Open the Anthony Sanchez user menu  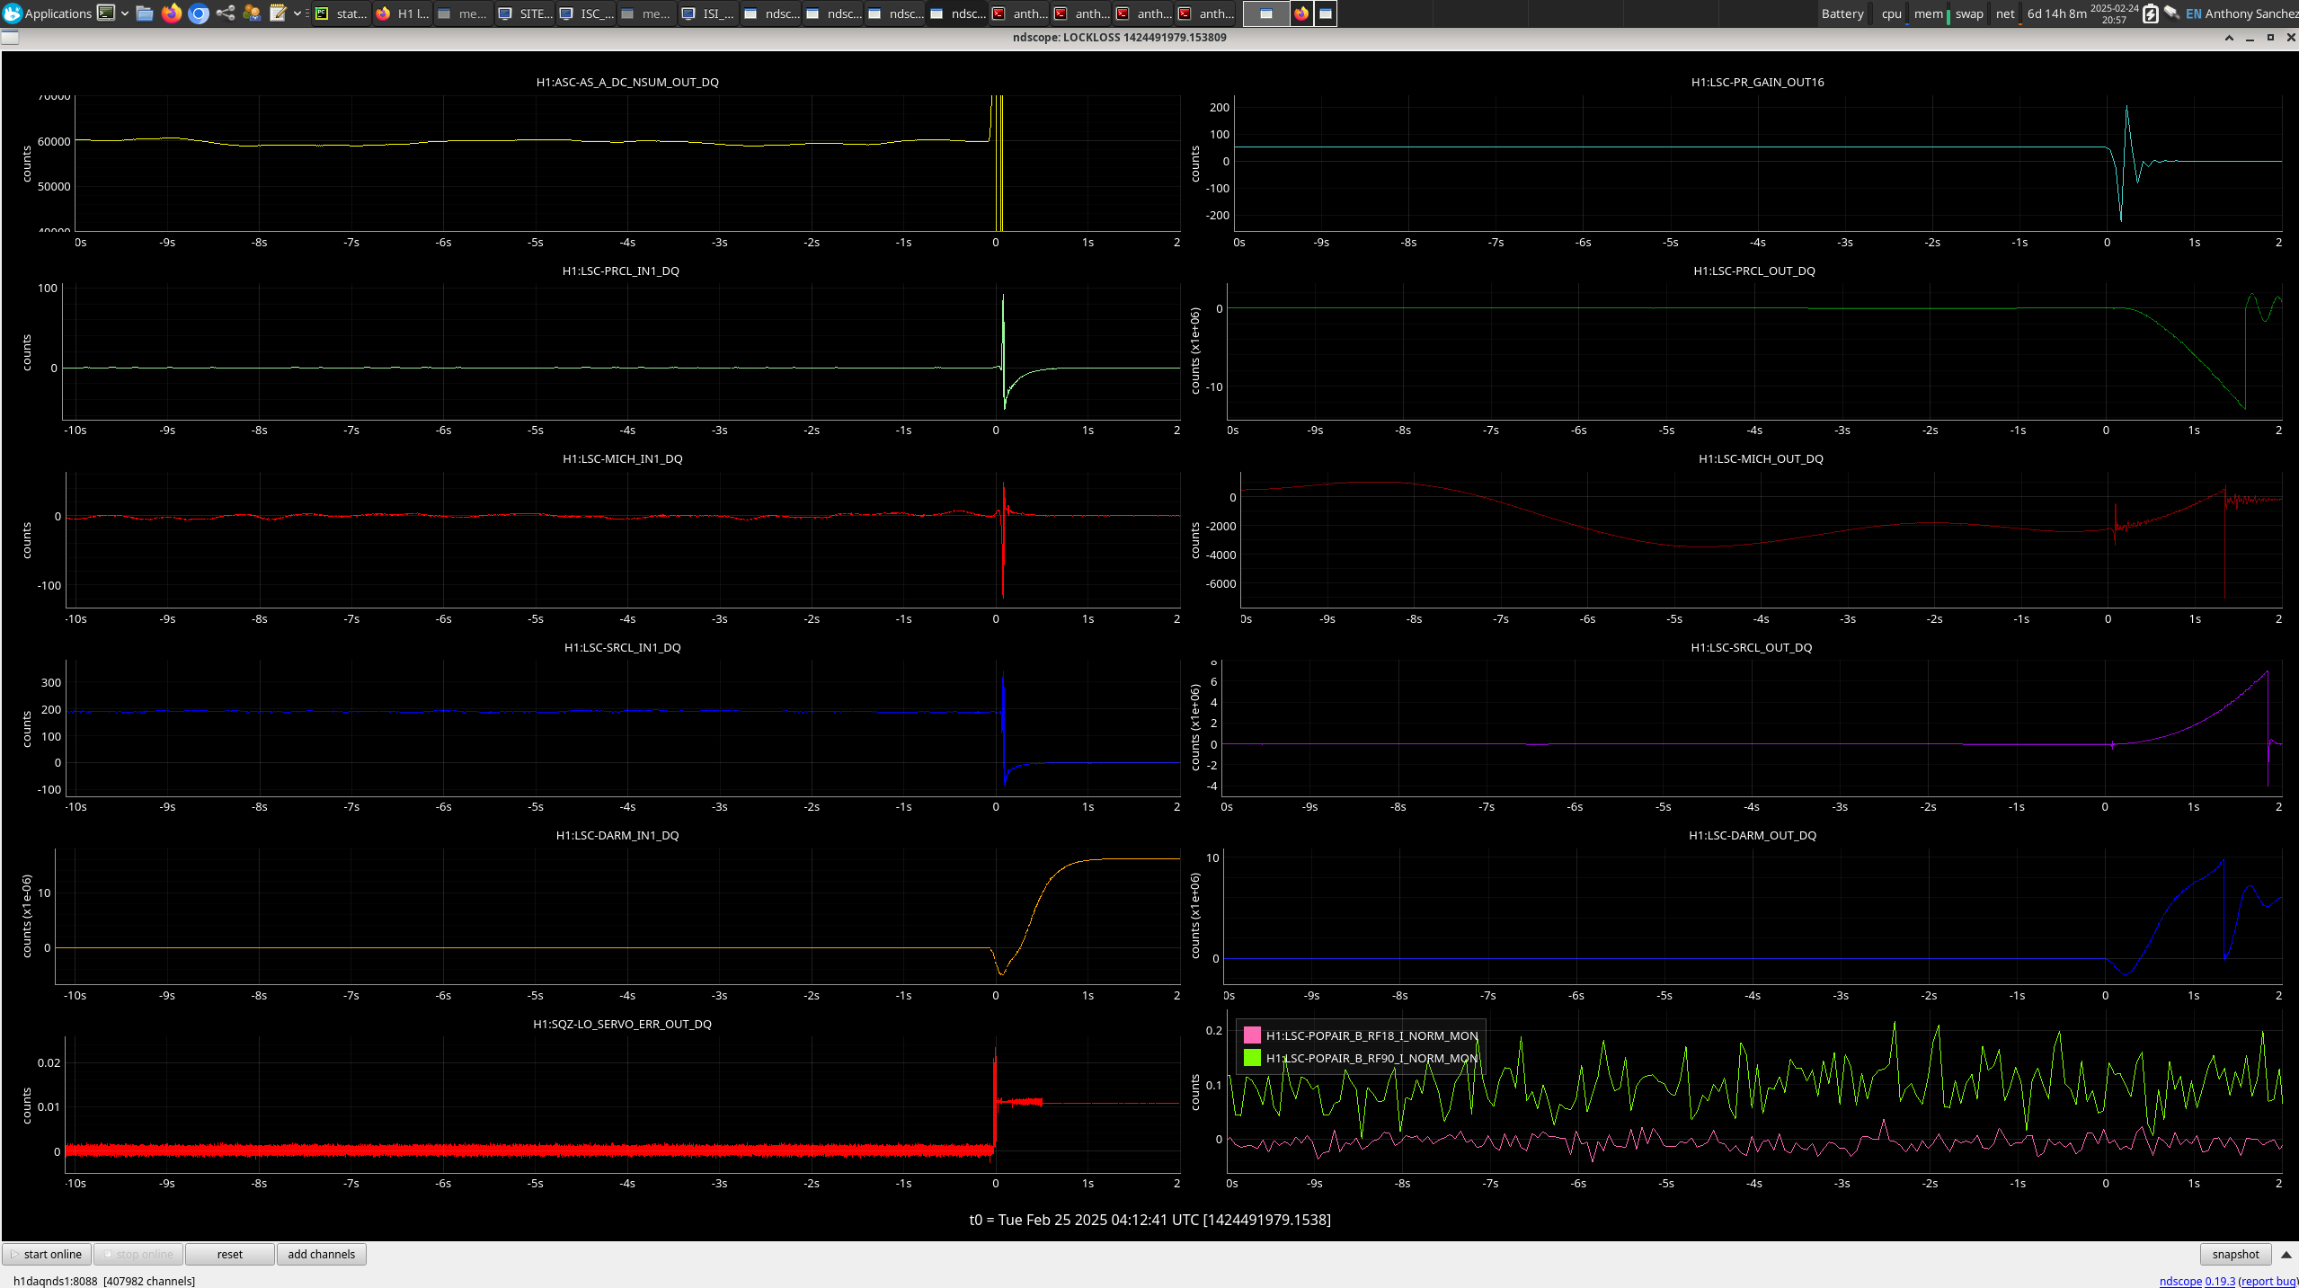point(2251,13)
